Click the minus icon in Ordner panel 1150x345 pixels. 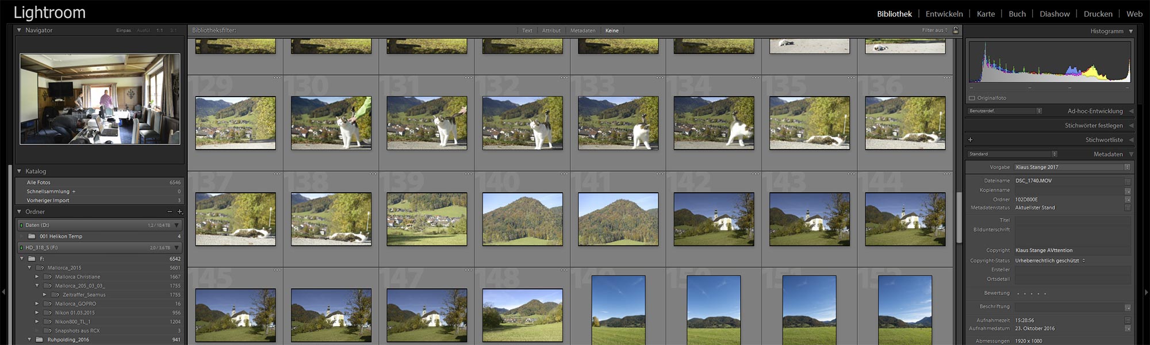click(x=170, y=212)
